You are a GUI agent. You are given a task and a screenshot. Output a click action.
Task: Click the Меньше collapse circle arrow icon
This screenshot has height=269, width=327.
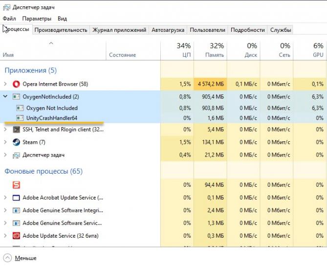click(7, 258)
